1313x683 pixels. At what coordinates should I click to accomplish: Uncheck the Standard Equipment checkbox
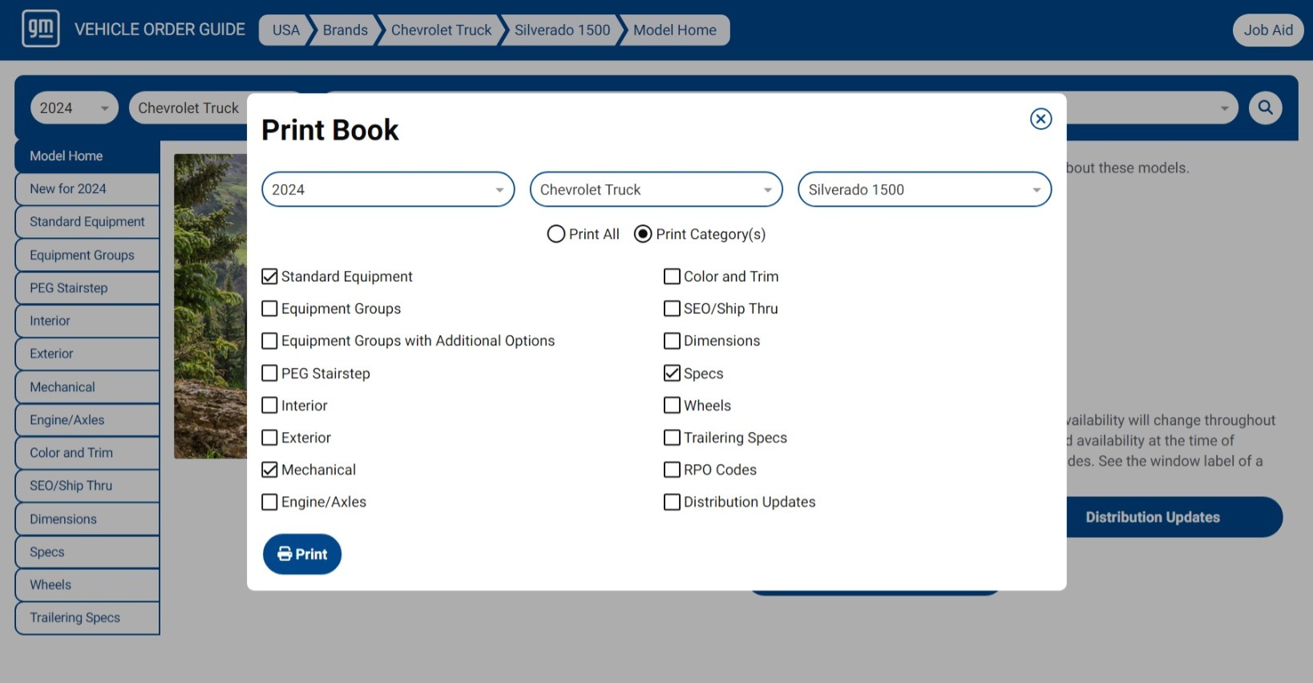pos(270,277)
